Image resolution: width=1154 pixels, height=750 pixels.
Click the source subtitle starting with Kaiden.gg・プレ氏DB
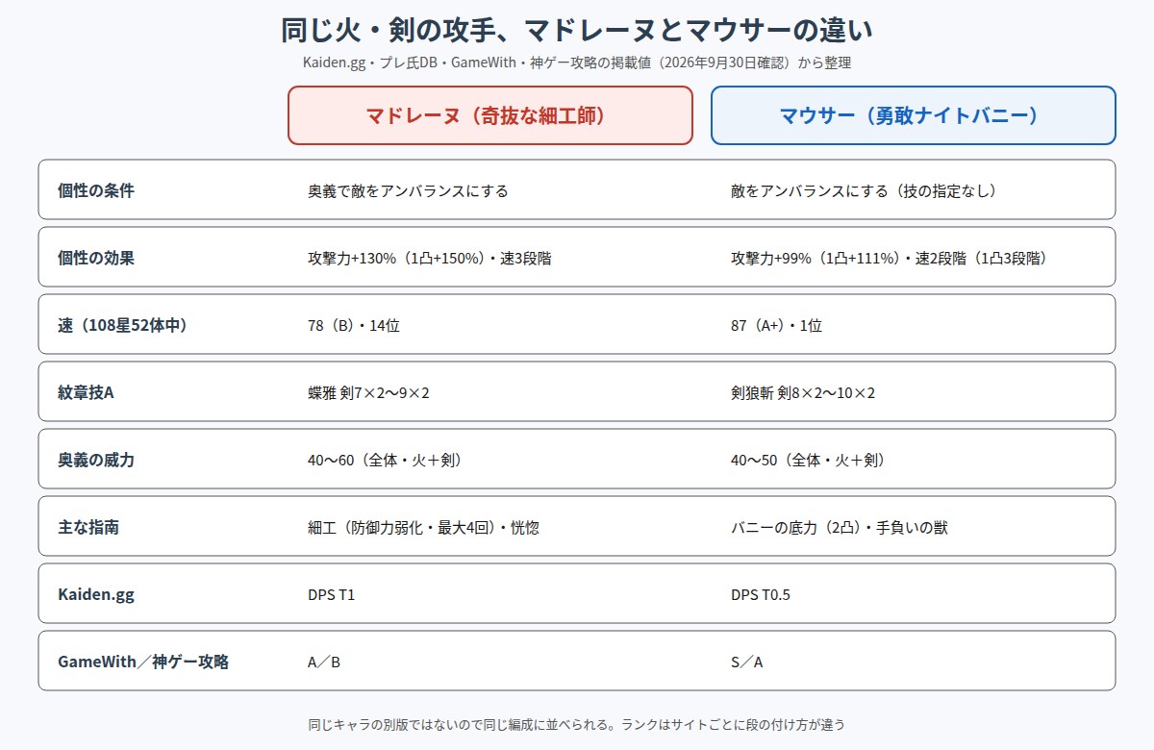(577, 62)
